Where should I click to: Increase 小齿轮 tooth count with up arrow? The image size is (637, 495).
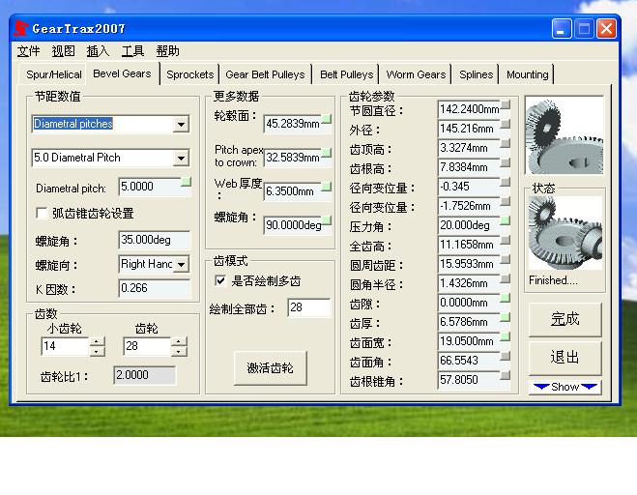click(97, 342)
